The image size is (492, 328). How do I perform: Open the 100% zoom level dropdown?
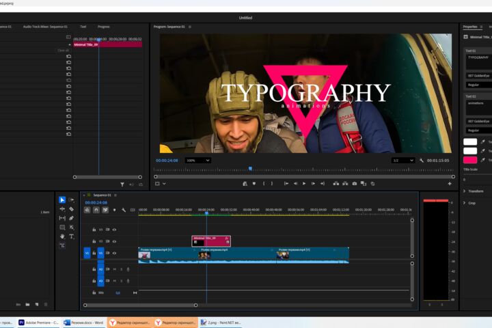[197, 161]
